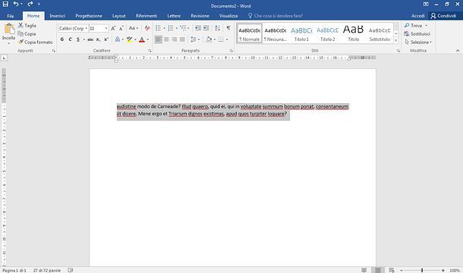This screenshot has height=273, width=463.
Task: Switch to the Riferimenti tab
Action: click(146, 16)
